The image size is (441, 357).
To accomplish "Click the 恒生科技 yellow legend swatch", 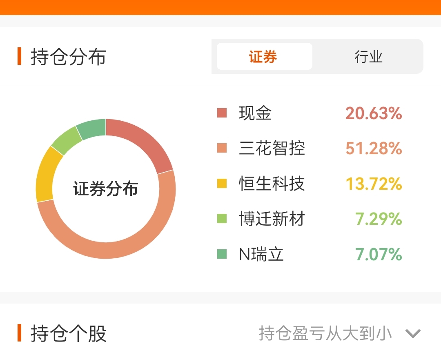I will 222,184.
